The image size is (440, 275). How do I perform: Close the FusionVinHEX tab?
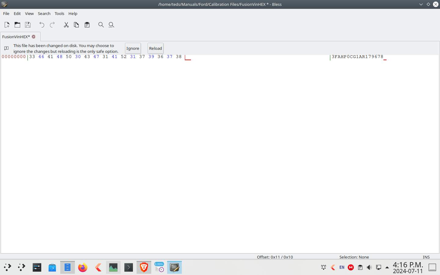[x=34, y=37]
